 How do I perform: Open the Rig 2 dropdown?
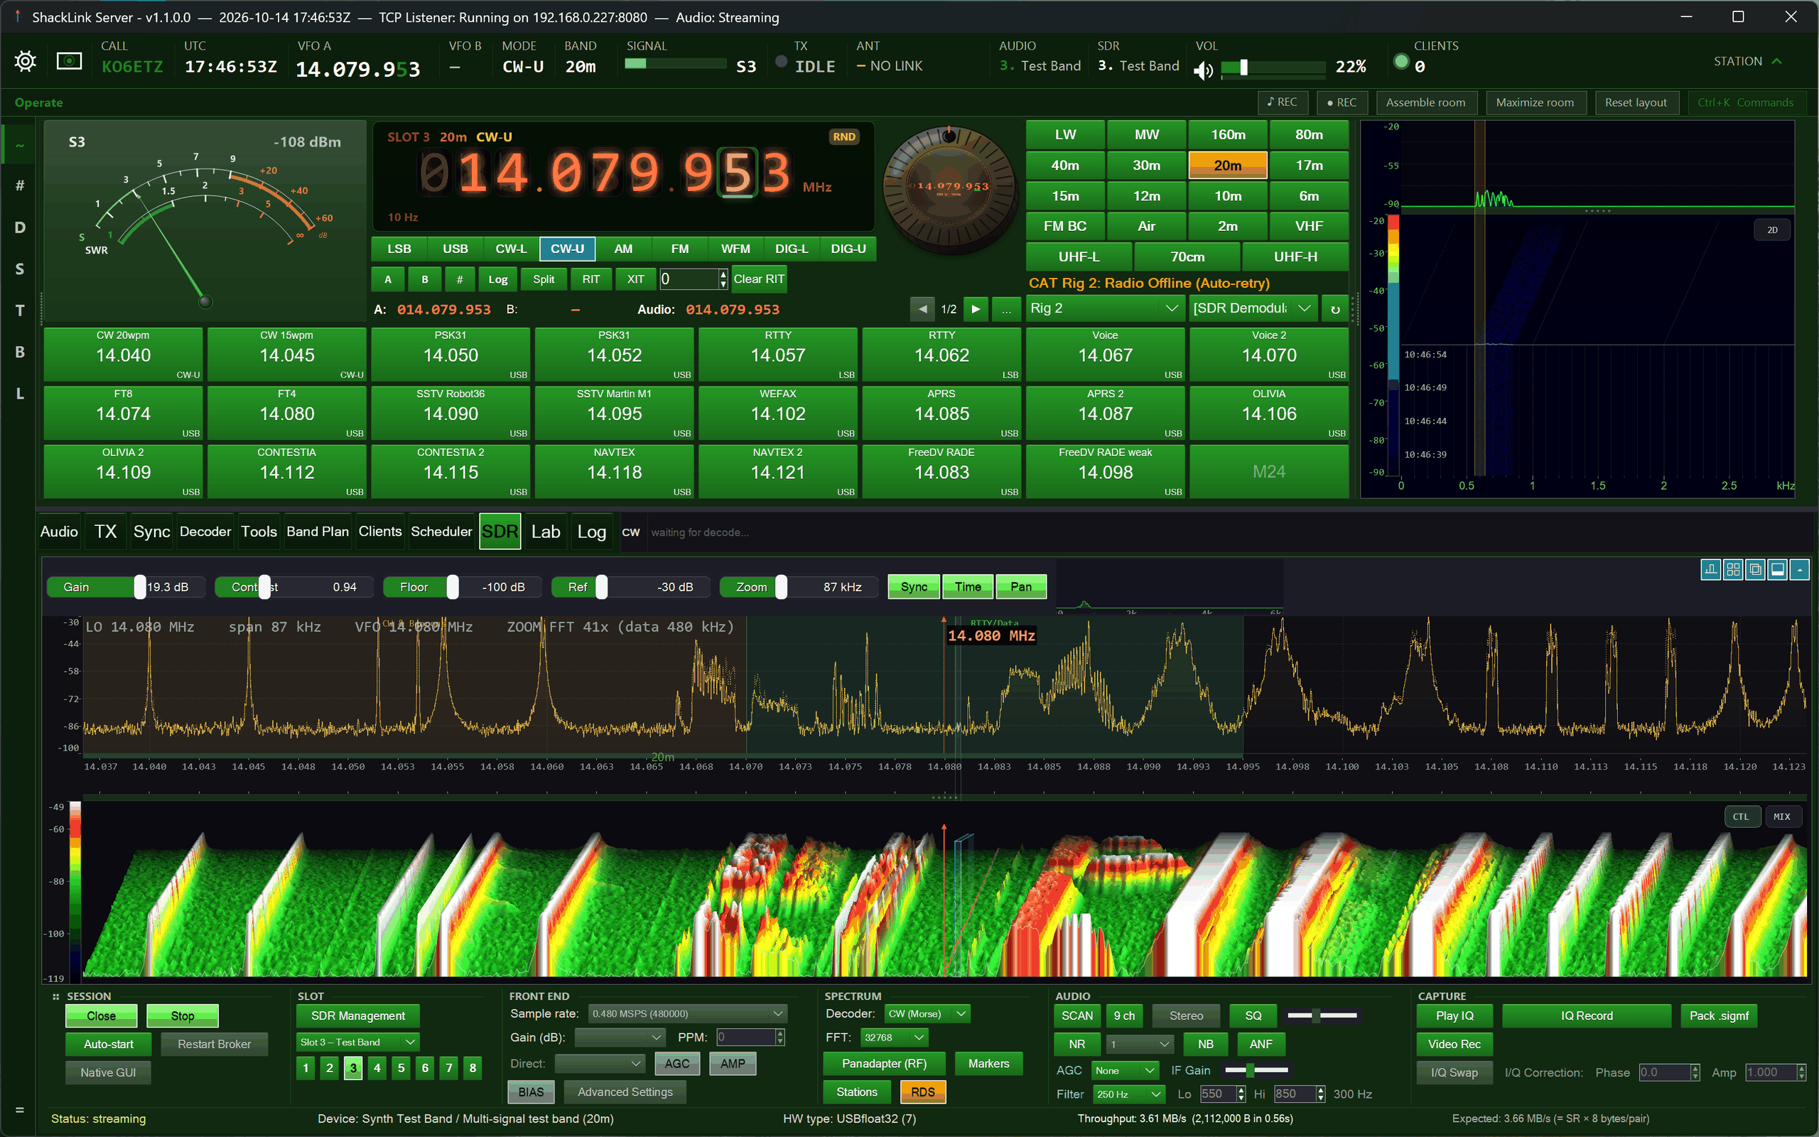coord(1104,308)
